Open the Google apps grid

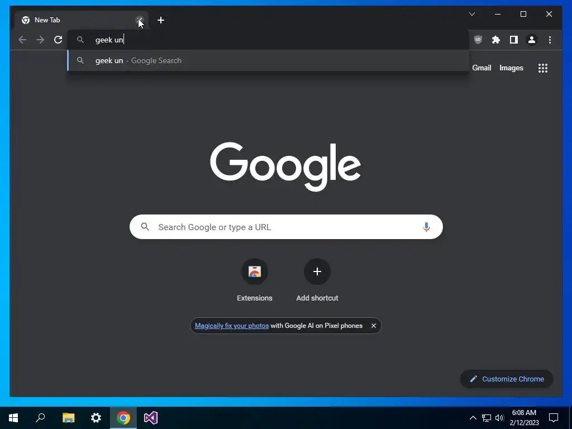pyautogui.click(x=543, y=68)
